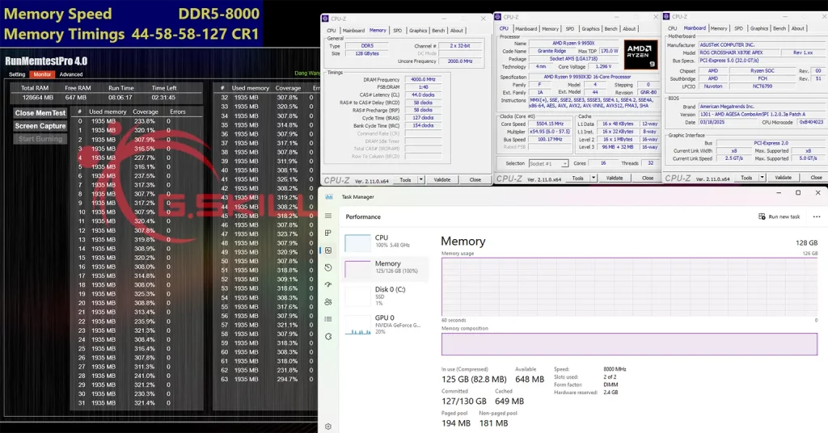Click the Memory usage graph in Task Manager
Viewport: 828px width, 433px height.
(x=629, y=287)
